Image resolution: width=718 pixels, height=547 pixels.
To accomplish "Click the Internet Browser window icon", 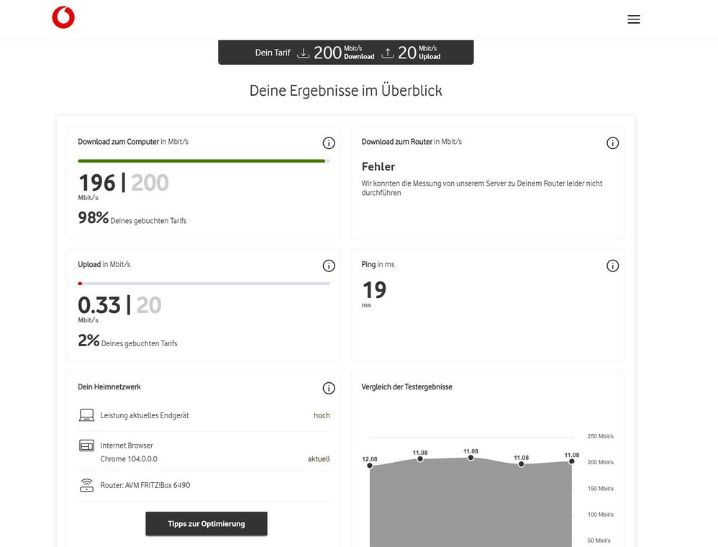I will tap(86, 446).
